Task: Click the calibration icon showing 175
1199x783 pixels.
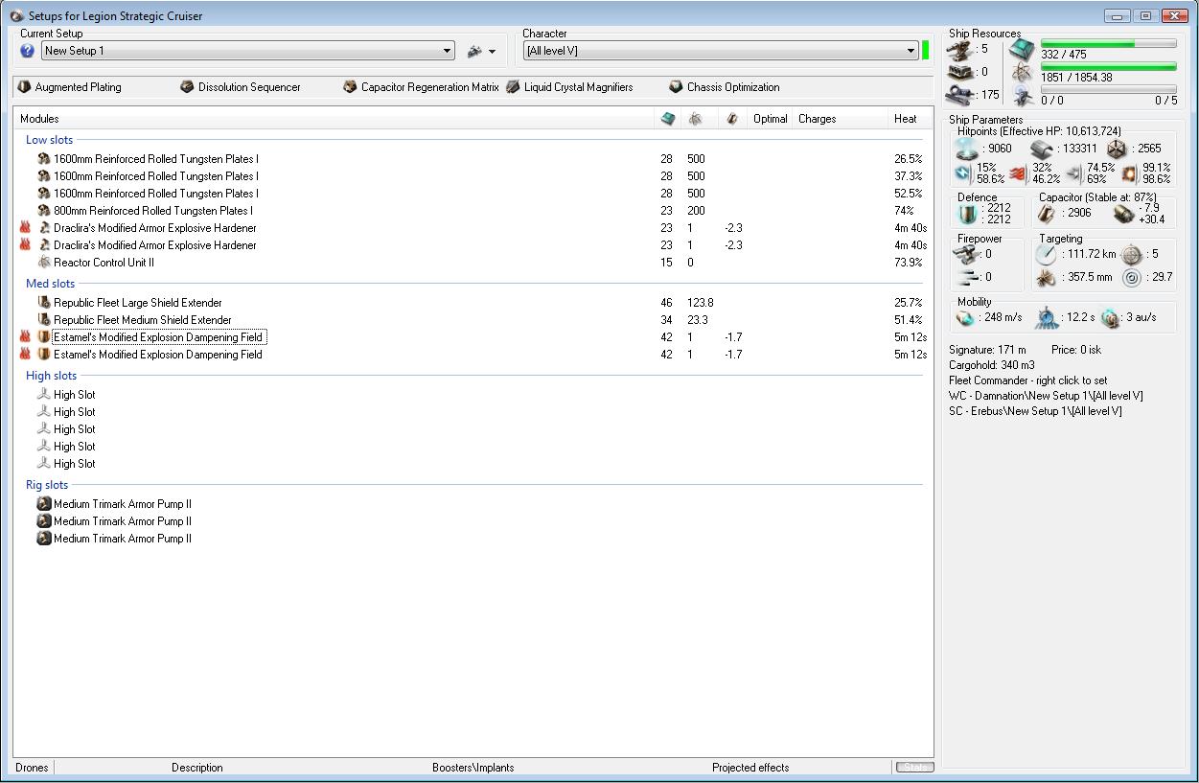Action: (x=959, y=95)
